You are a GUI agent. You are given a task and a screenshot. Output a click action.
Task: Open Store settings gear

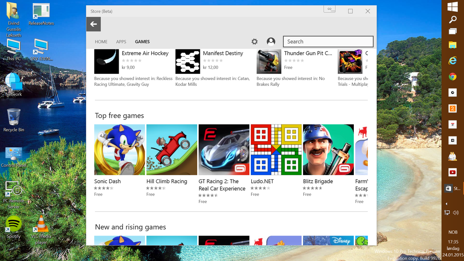tap(254, 41)
